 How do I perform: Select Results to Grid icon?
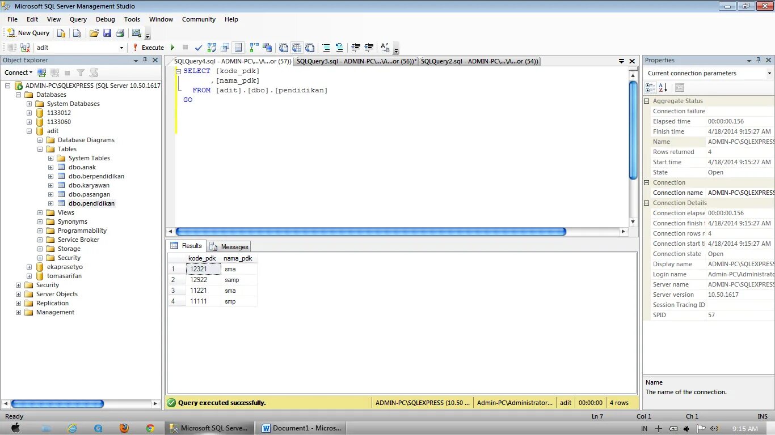point(296,48)
